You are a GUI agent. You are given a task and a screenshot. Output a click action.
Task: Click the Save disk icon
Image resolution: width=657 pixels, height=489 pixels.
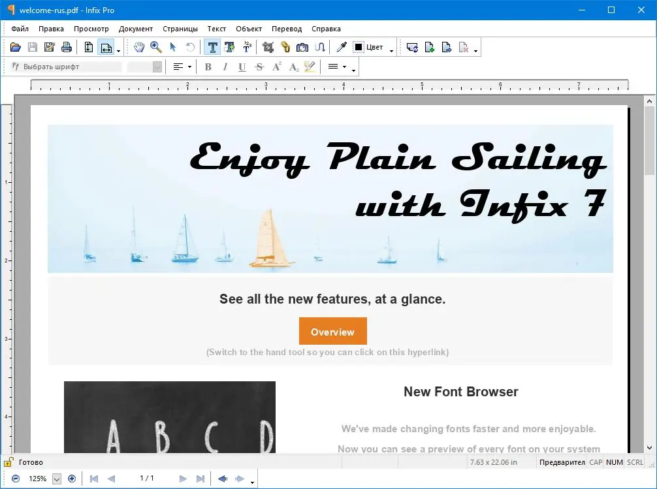click(x=32, y=48)
